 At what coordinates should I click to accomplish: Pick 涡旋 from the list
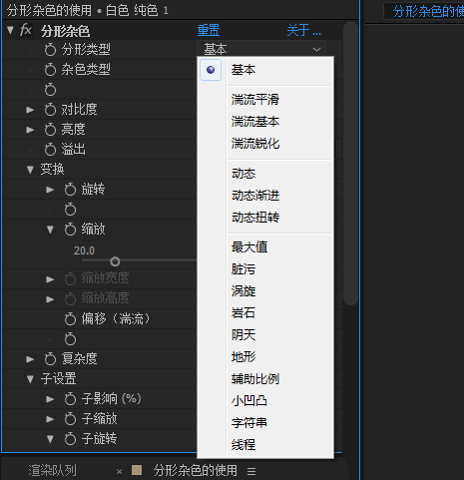[x=243, y=291]
